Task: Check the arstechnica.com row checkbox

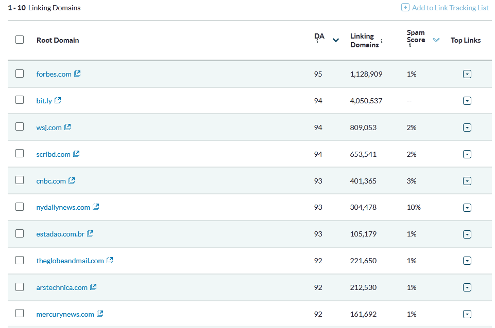Action: click(x=20, y=287)
